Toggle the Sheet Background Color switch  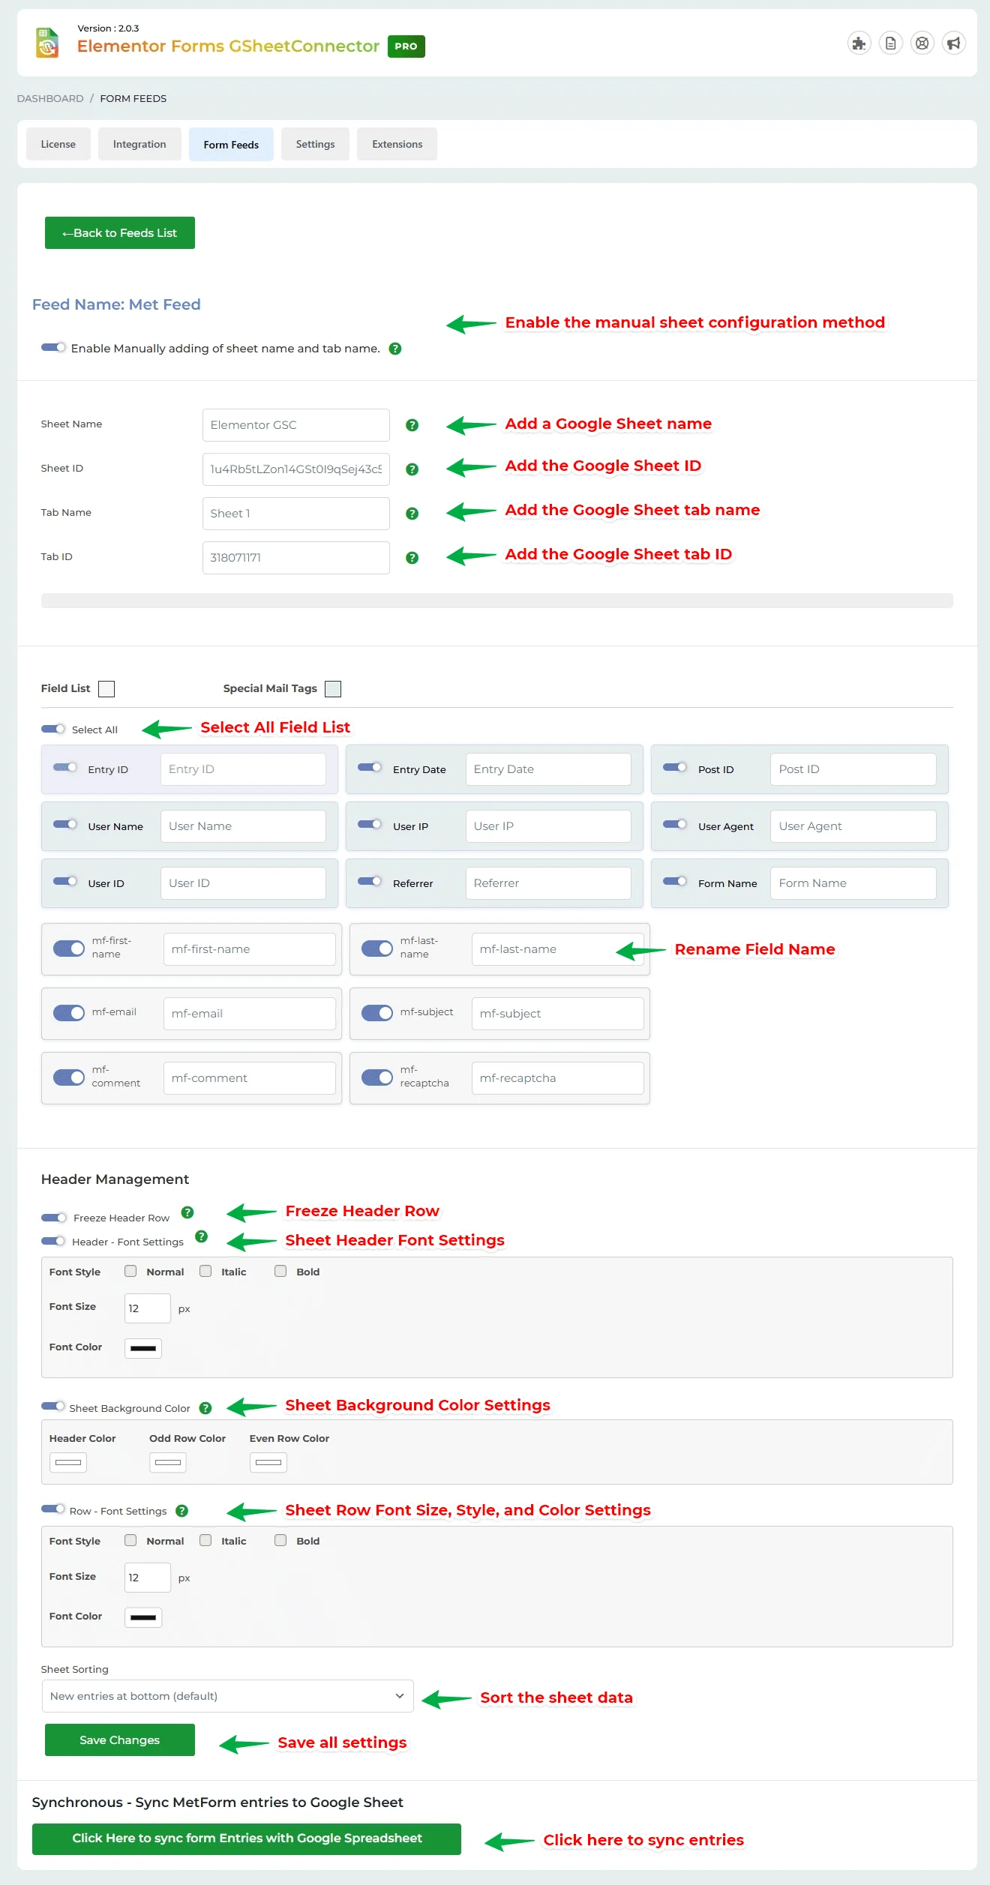pos(53,1406)
